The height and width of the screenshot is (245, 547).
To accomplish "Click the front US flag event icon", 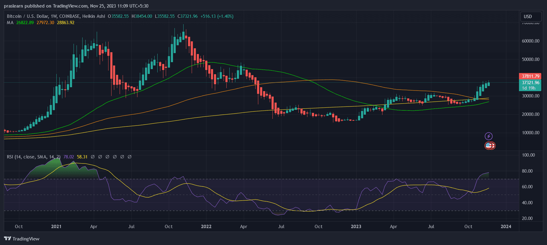I will tap(488, 146).
